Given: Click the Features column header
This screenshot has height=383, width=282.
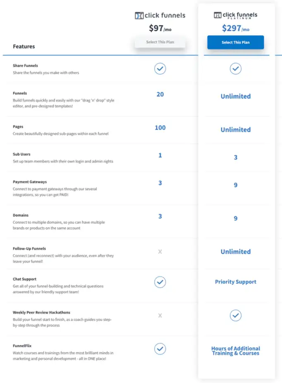Looking at the screenshot, I should click(x=24, y=46).
